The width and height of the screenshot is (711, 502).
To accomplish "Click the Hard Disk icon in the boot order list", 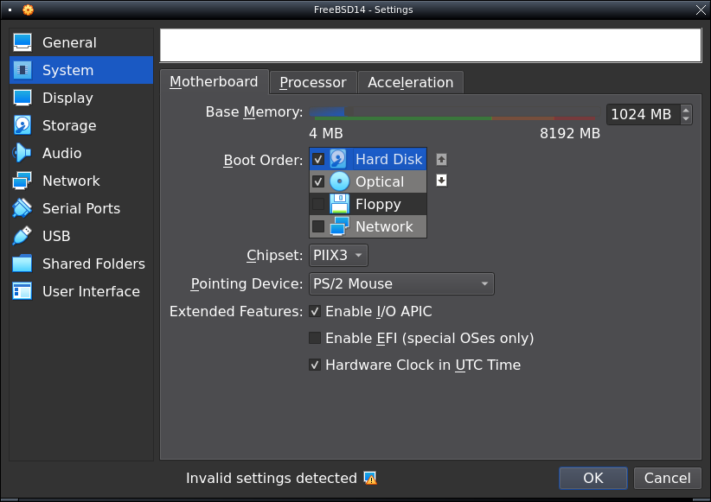I will click(x=339, y=159).
